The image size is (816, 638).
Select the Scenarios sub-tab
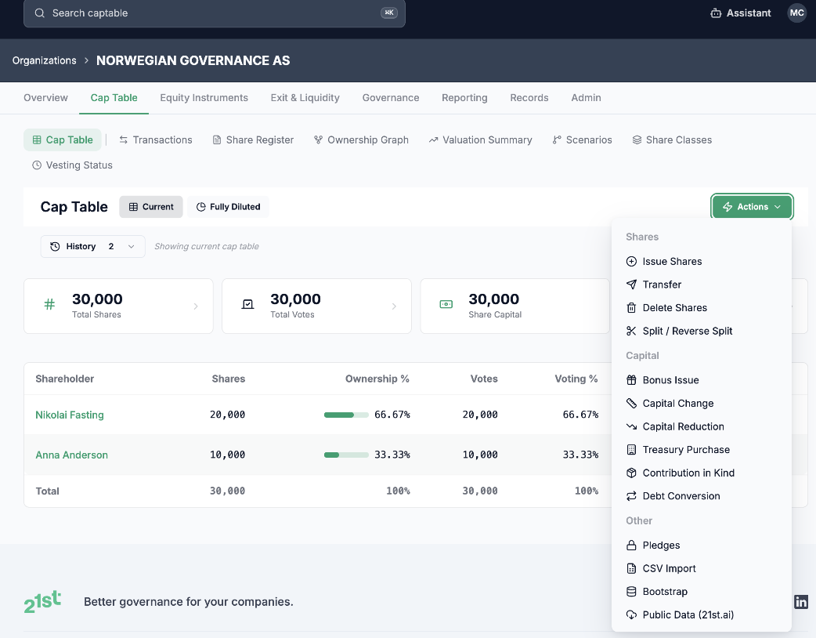pos(583,140)
